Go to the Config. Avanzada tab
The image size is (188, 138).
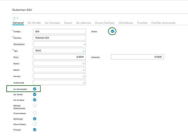[x=163, y=23]
